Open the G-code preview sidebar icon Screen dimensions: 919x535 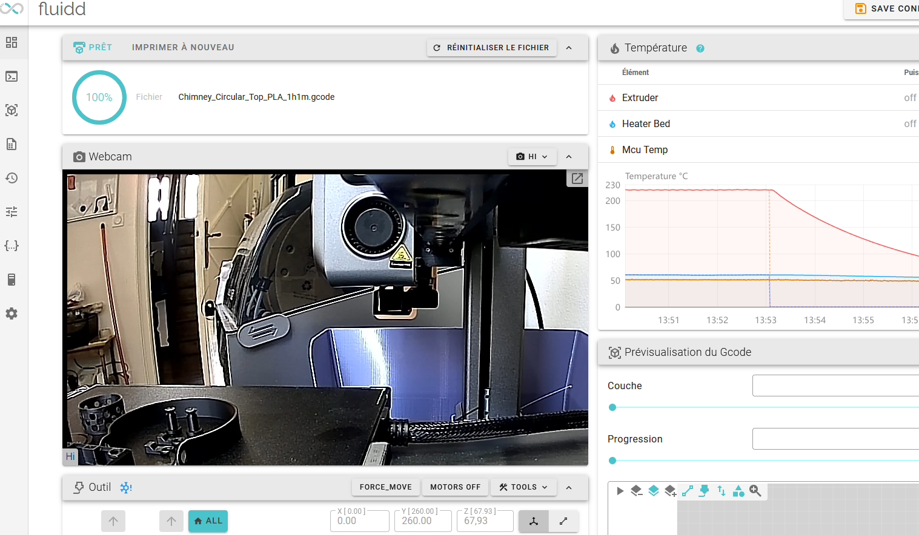pos(12,110)
